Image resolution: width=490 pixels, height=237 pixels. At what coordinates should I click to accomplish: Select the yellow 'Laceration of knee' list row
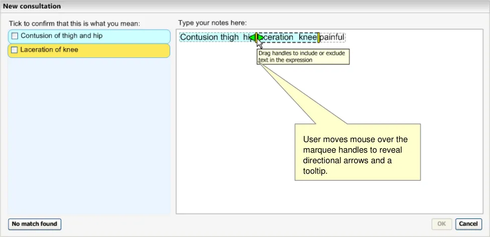tap(90, 50)
